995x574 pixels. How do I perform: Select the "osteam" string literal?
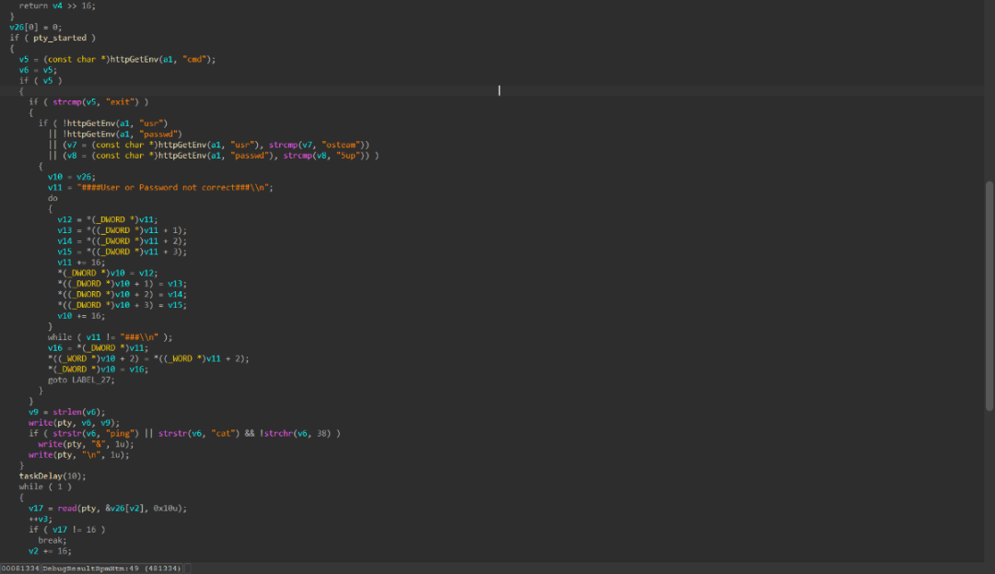341,146
